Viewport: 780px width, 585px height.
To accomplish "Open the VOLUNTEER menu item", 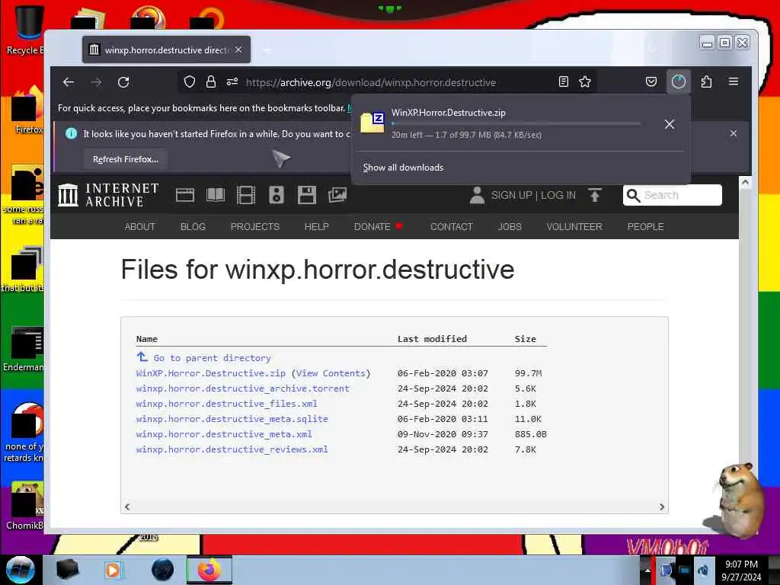I will pyautogui.click(x=574, y=227).
